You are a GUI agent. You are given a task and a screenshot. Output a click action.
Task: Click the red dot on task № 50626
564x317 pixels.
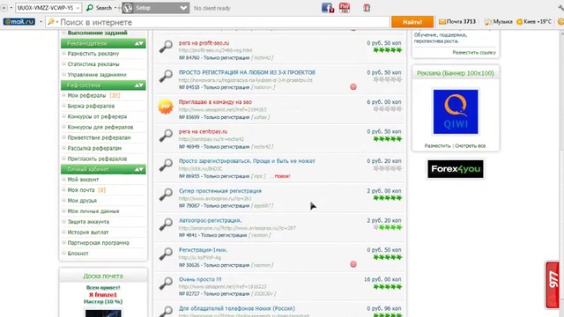click(353, 264)
